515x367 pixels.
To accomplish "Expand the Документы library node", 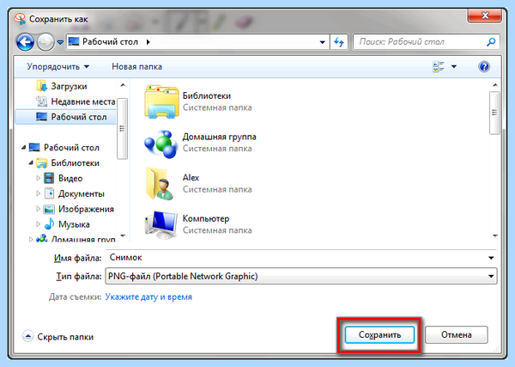I will 38,193.
